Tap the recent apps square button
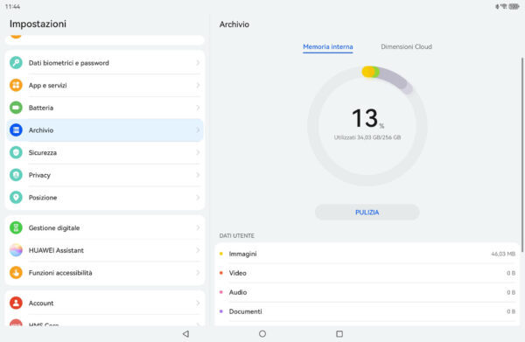Screen dimensions: 525x342 click(x=339, y=333)
